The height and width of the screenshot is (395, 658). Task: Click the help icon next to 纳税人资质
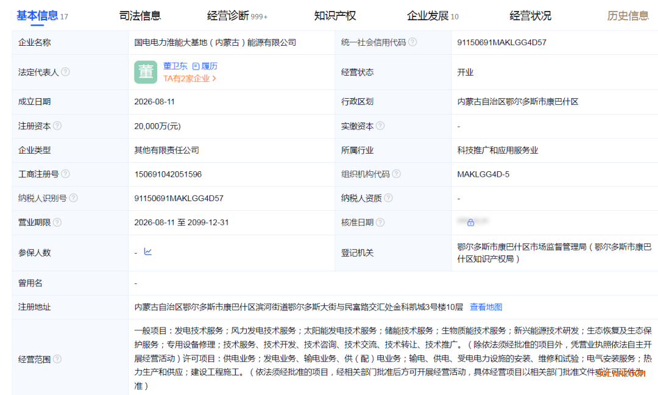pyautogui.click(x=388, y=197)
